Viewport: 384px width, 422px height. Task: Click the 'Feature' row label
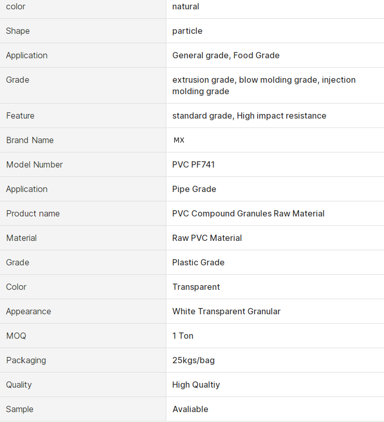[20, 116]
